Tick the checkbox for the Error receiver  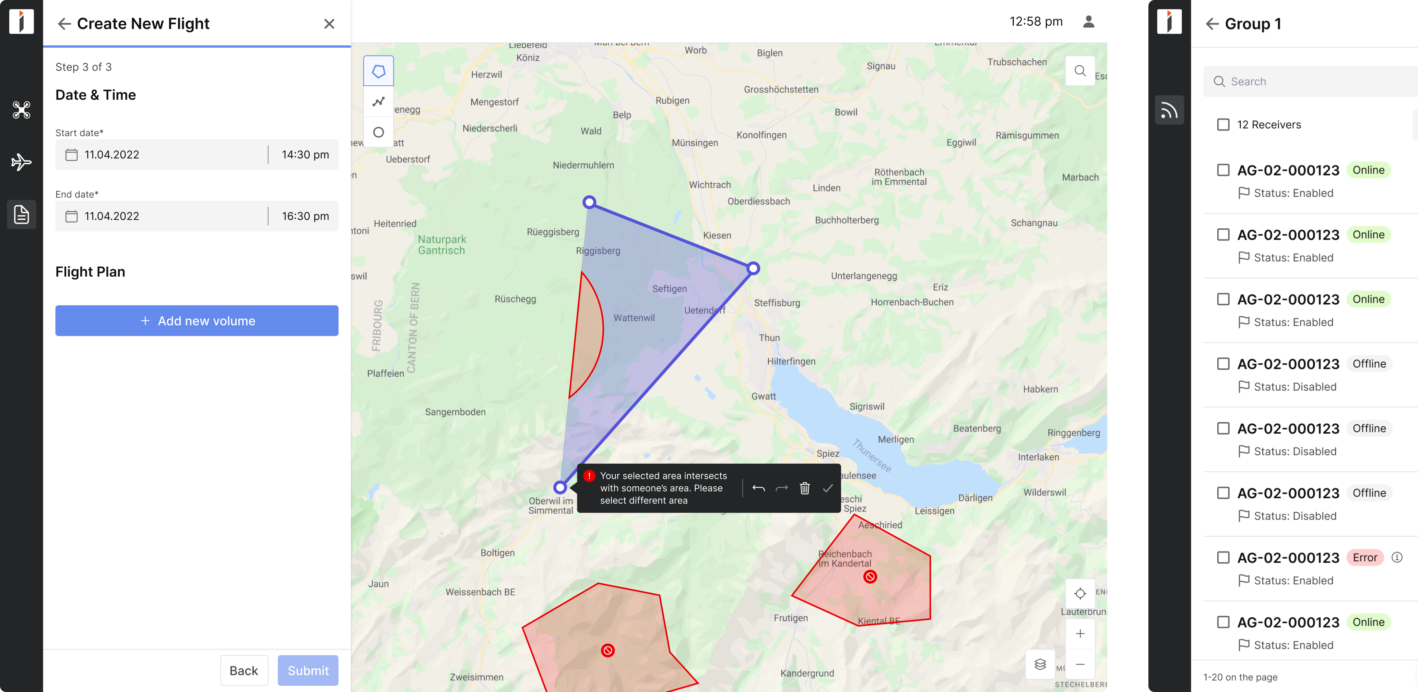coord(1222,557)
